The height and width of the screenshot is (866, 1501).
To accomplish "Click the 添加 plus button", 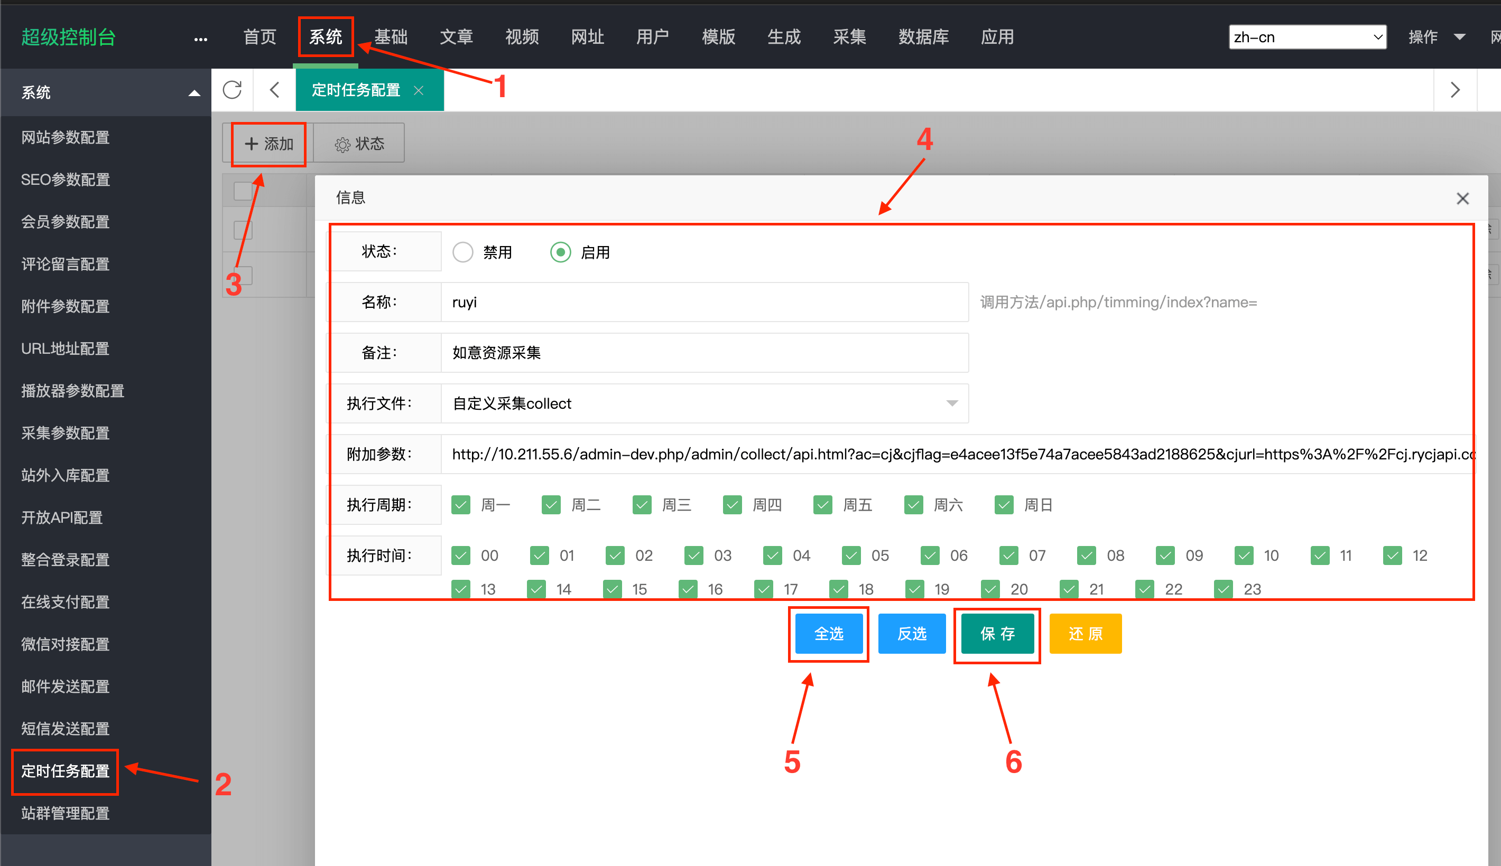I will (269, 143).
